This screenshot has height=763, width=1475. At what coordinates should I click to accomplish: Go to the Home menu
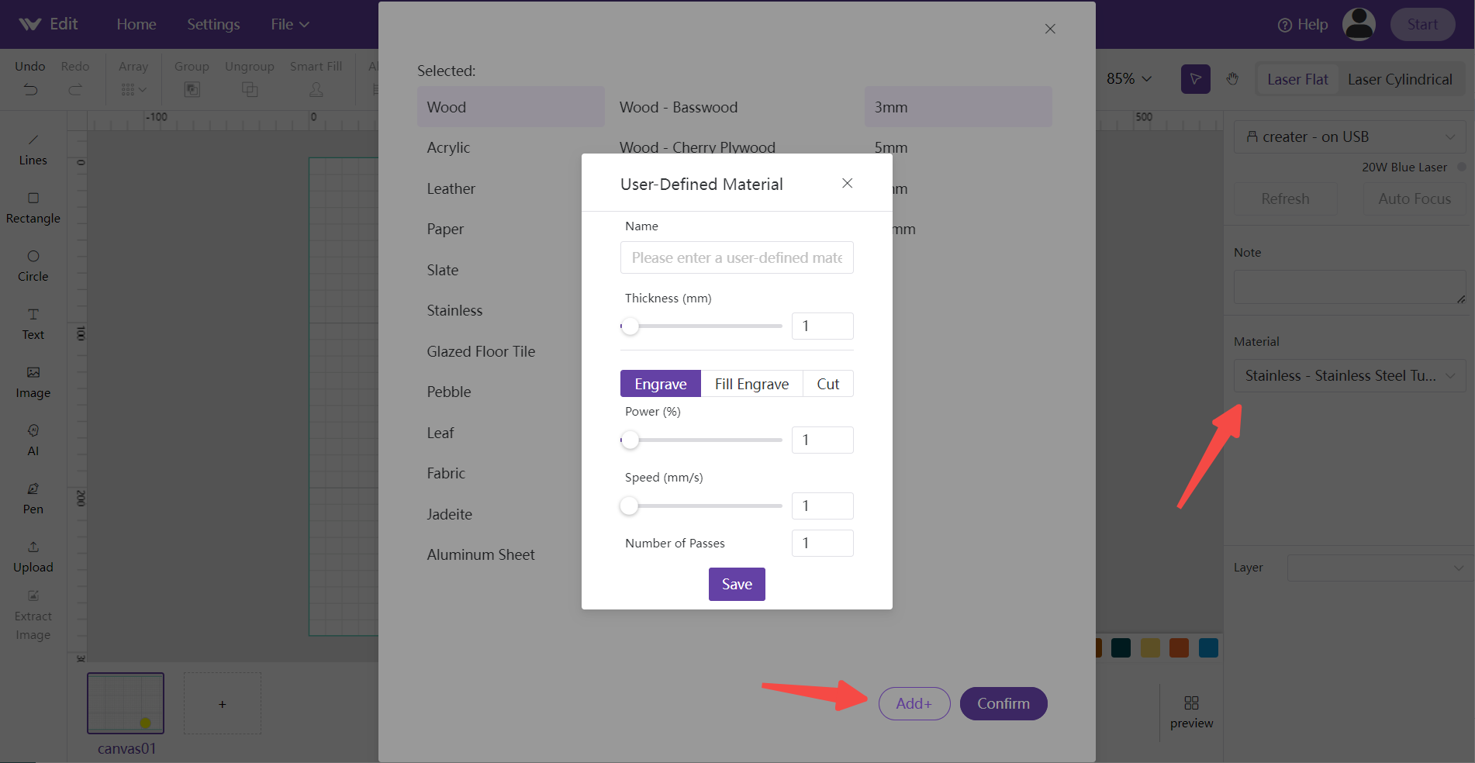pyautogui.click(x=136, y=24)
